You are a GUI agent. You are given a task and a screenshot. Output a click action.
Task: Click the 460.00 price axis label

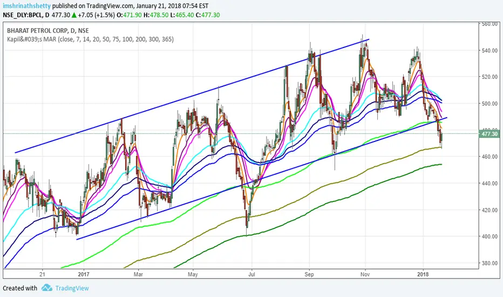[490, 157]
